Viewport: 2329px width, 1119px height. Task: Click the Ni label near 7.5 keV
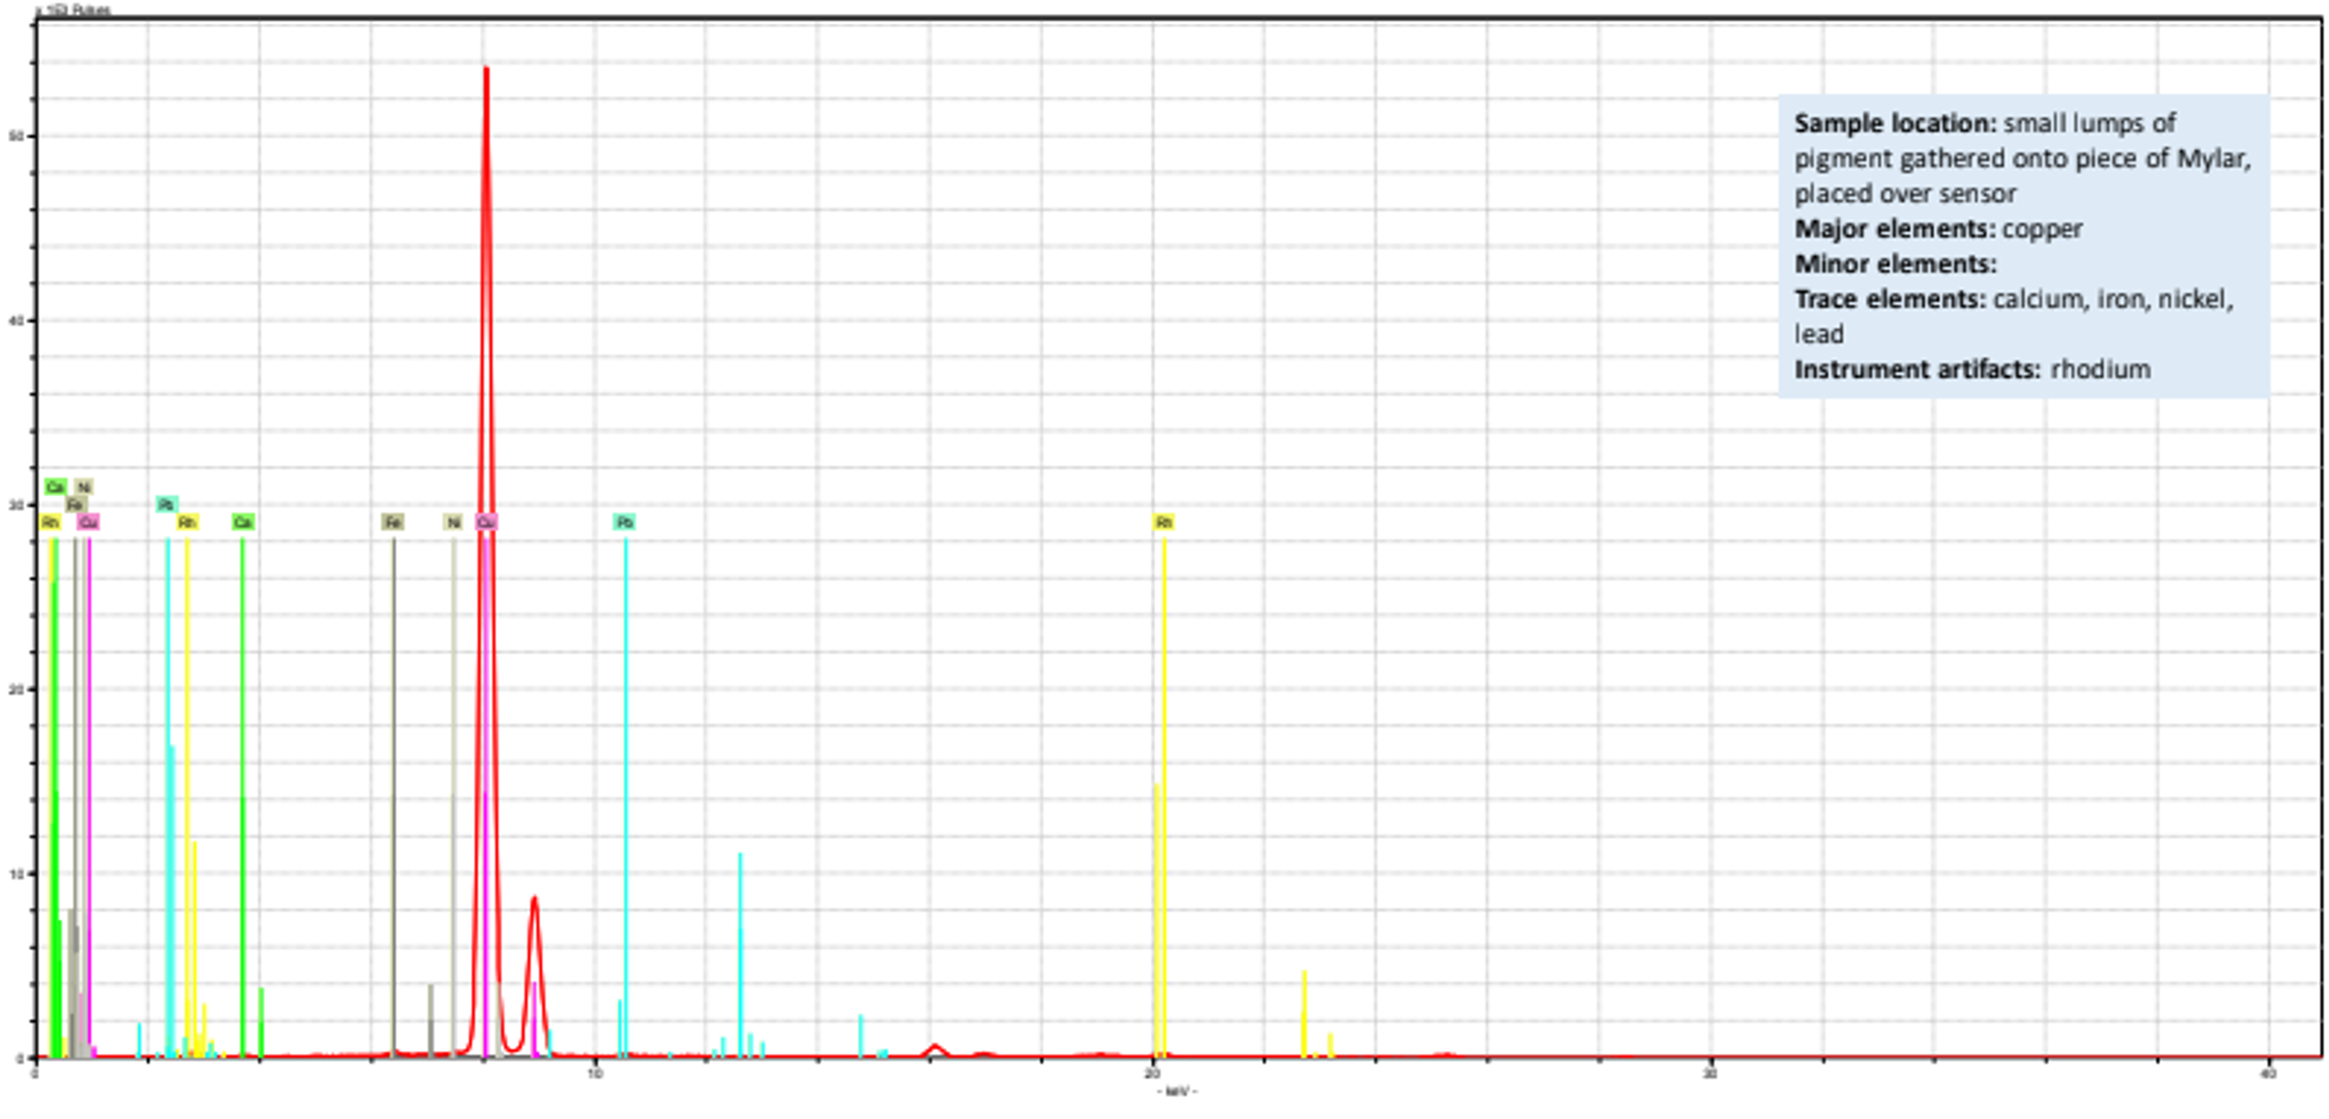(454, 522)
